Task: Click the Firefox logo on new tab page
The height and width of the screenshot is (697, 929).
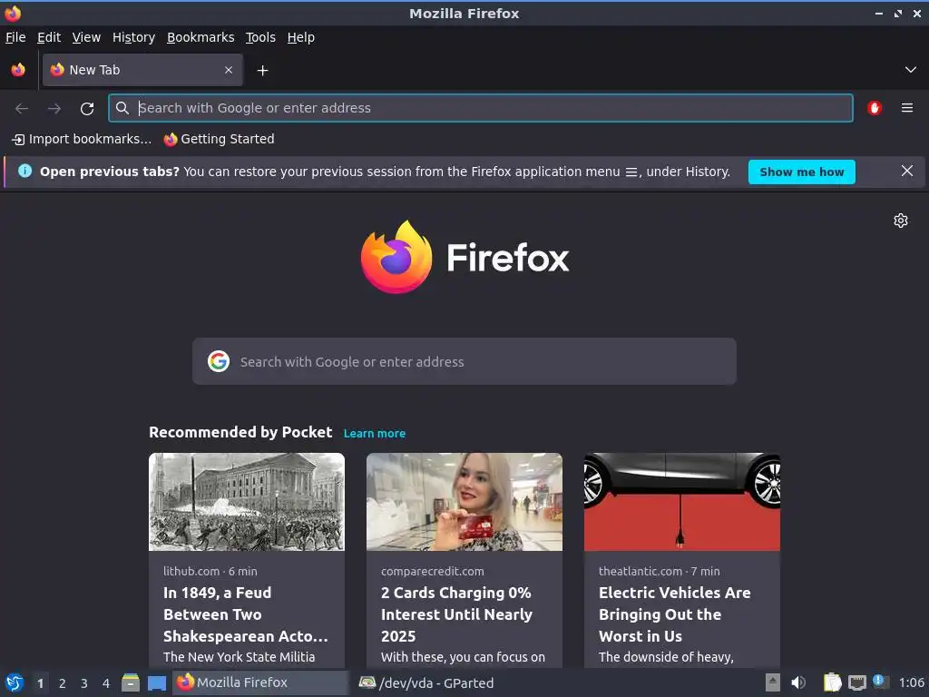Action: pyautogui.click(x=396, y=257)
